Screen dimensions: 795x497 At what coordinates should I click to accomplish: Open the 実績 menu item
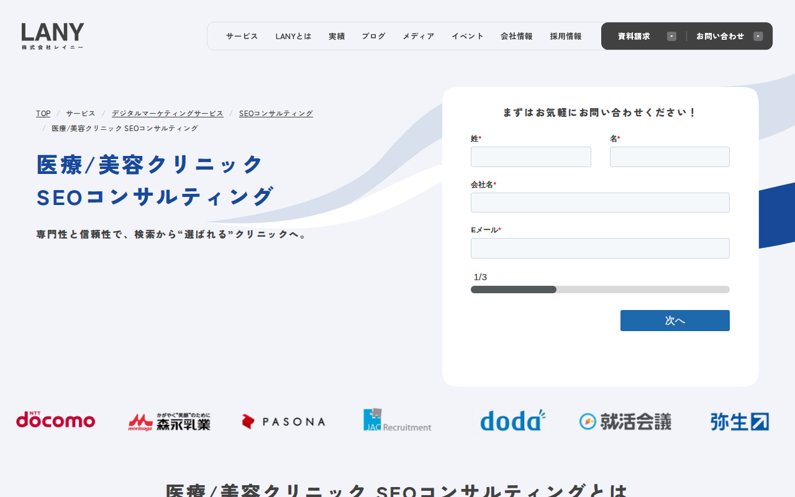tap(337, 36)
